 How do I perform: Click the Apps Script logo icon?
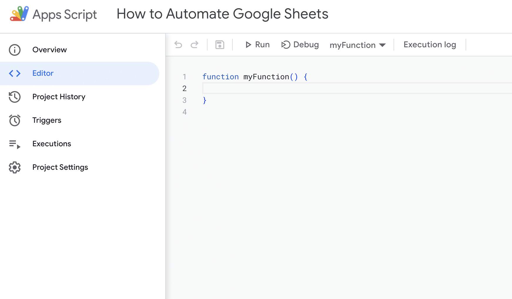pos(19,14)
